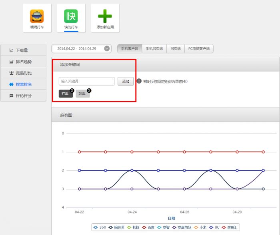Toggle the 应用汇 legend series
Viewport: 280px width, 235px height.
click(230, 227)
